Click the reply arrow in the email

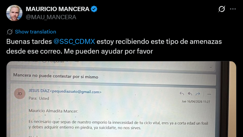(x=182, y=94)
